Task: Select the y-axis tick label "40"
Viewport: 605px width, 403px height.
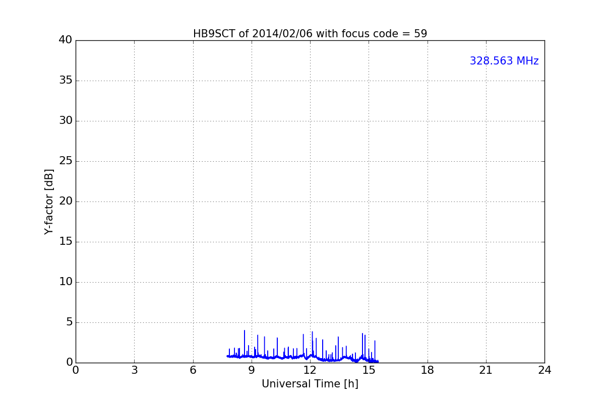Action: pos(66,40)
